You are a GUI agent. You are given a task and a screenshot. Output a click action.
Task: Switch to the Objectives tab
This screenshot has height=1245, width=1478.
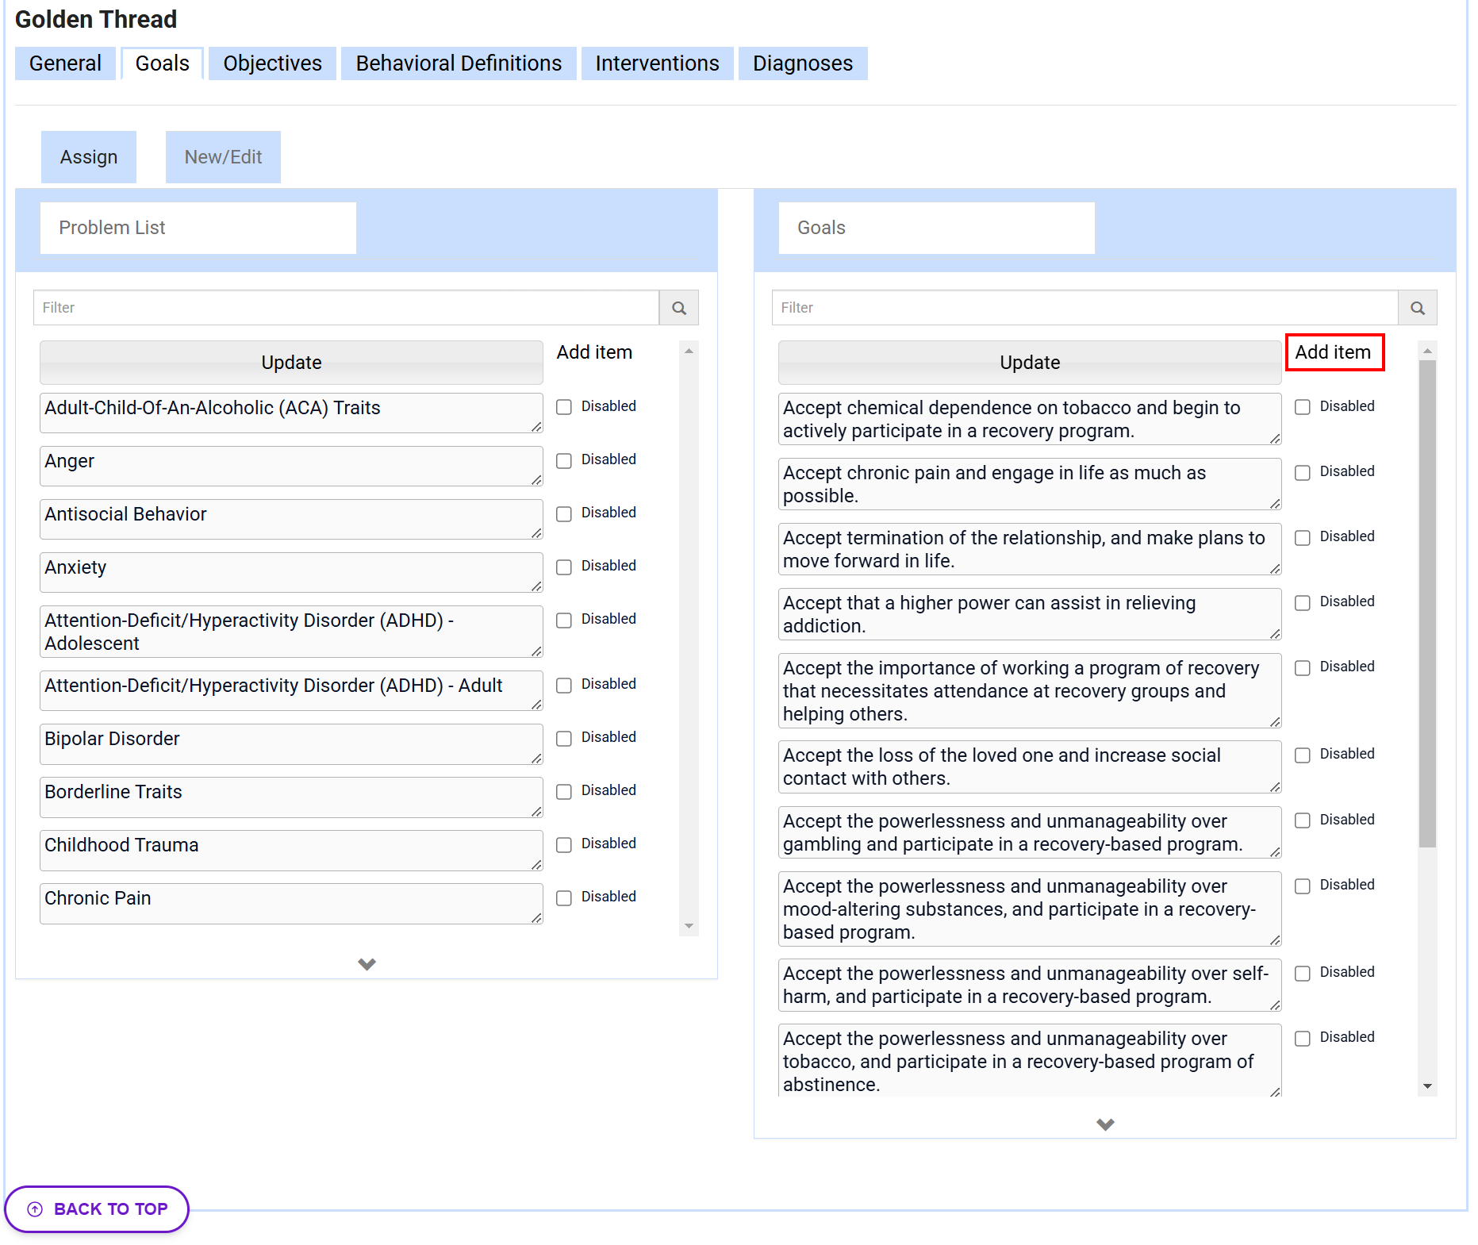click(x=272, y=63)
